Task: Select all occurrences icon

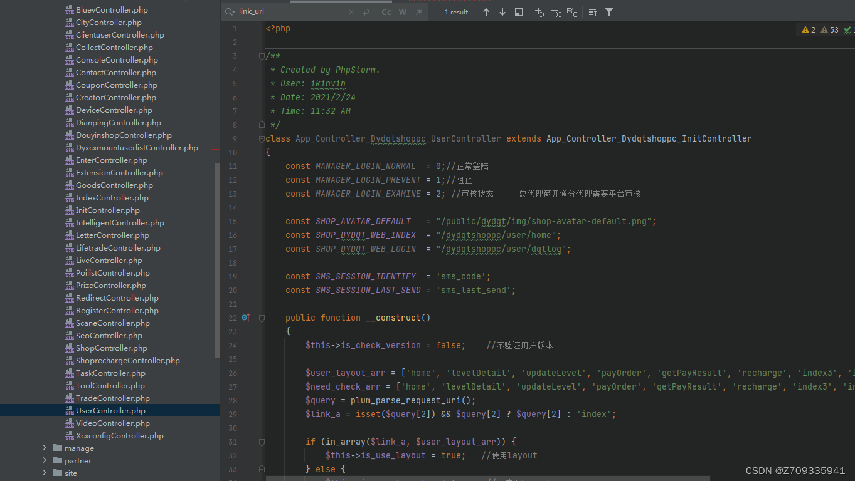Action: click(x=572, y=12)
